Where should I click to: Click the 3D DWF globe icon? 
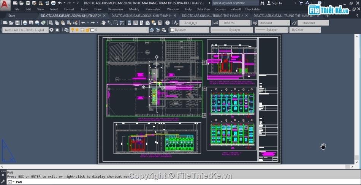pyautogui.click(x=43, y=23)
